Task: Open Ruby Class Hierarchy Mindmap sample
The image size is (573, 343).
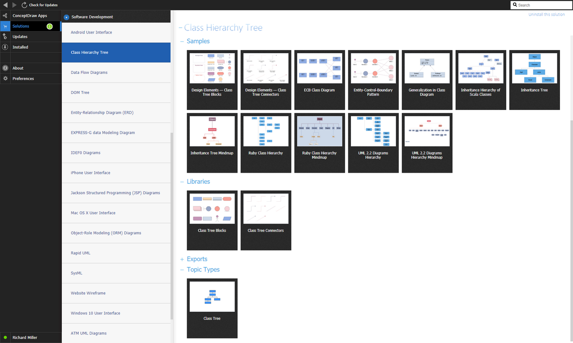Action: point(320,143)
